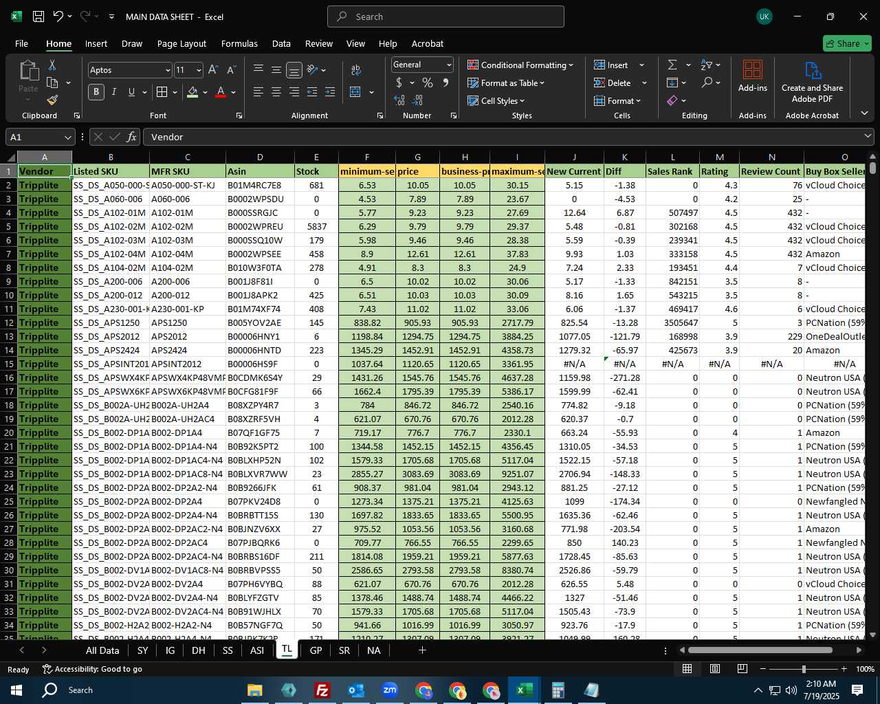Open the Format cells button

pos(617,100)
